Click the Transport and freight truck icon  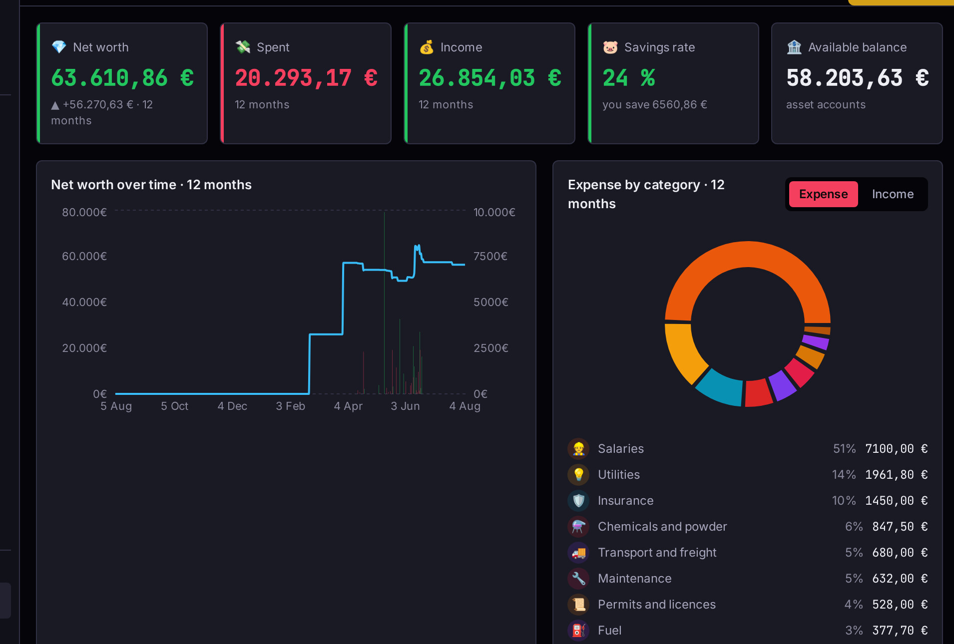(x=578, y=552)
